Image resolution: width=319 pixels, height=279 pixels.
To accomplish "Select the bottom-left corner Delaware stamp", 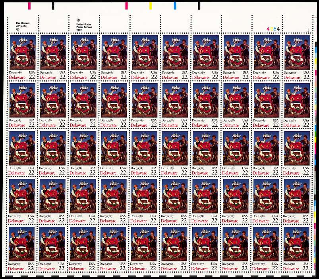I will 21,249.
